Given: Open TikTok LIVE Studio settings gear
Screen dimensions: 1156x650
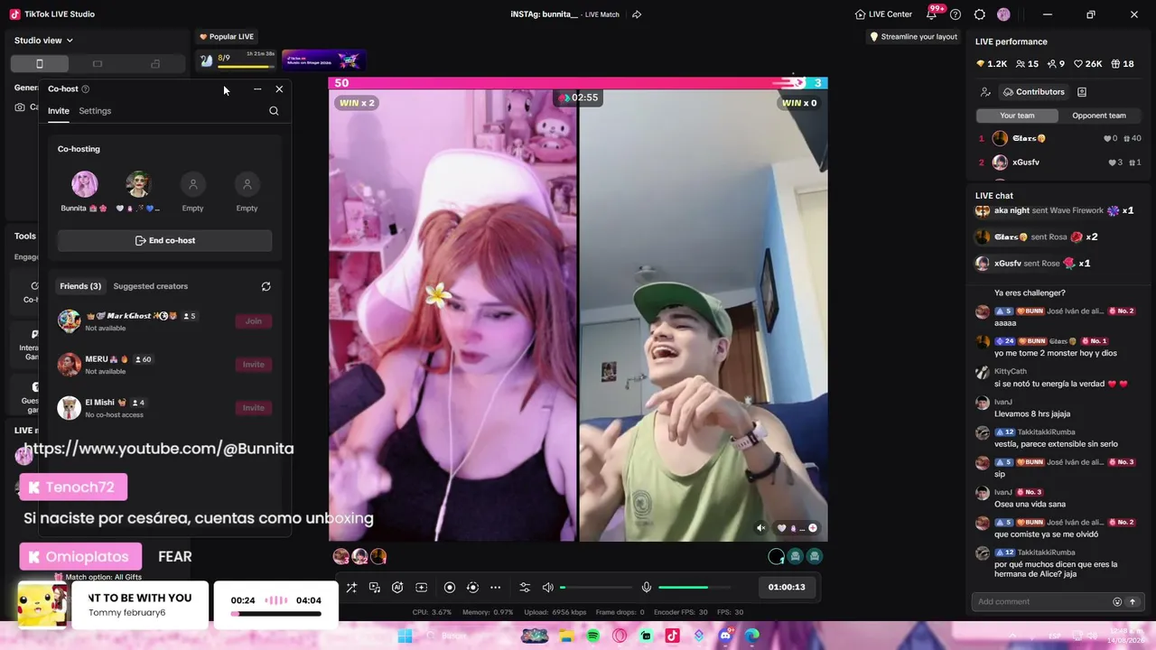Looking at the screenshot, I should [x=980, y=14].
